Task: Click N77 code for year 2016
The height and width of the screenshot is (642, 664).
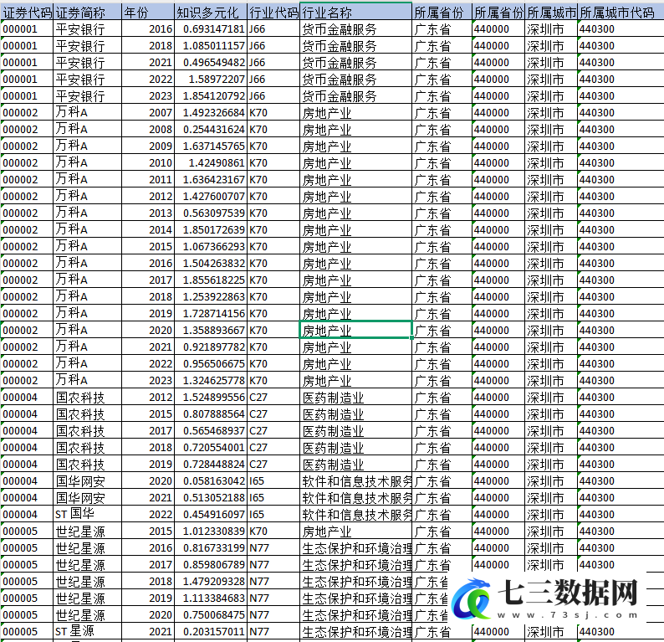Action: 273,548
